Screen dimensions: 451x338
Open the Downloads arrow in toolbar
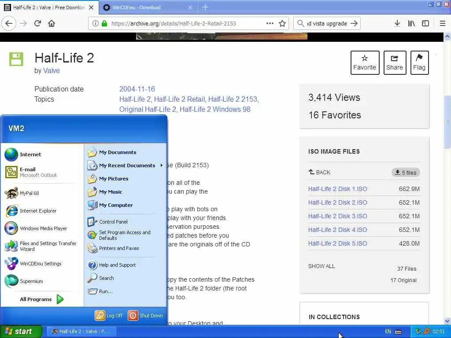pyautogui.click(x=397, y=23)
